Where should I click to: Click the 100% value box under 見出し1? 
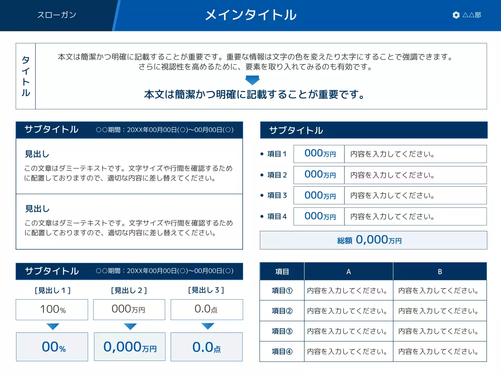pos(52,309)
